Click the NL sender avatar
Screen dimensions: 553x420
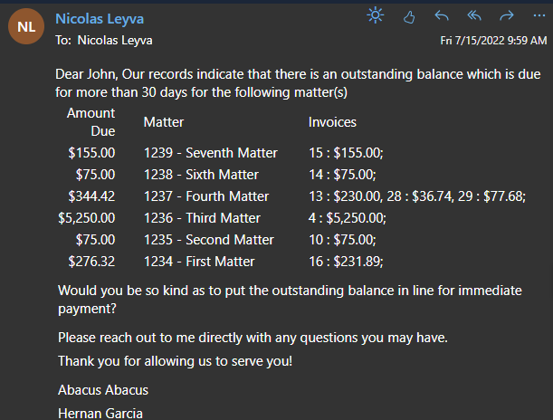[x=26, y=27]
